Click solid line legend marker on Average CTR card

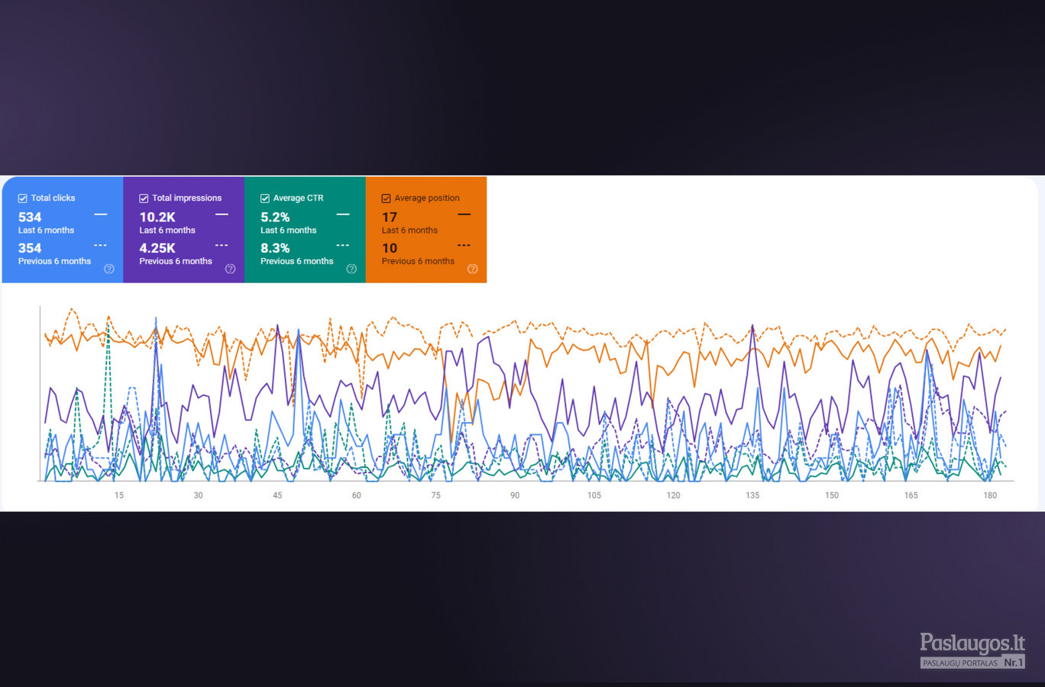(x=343, y=214)
